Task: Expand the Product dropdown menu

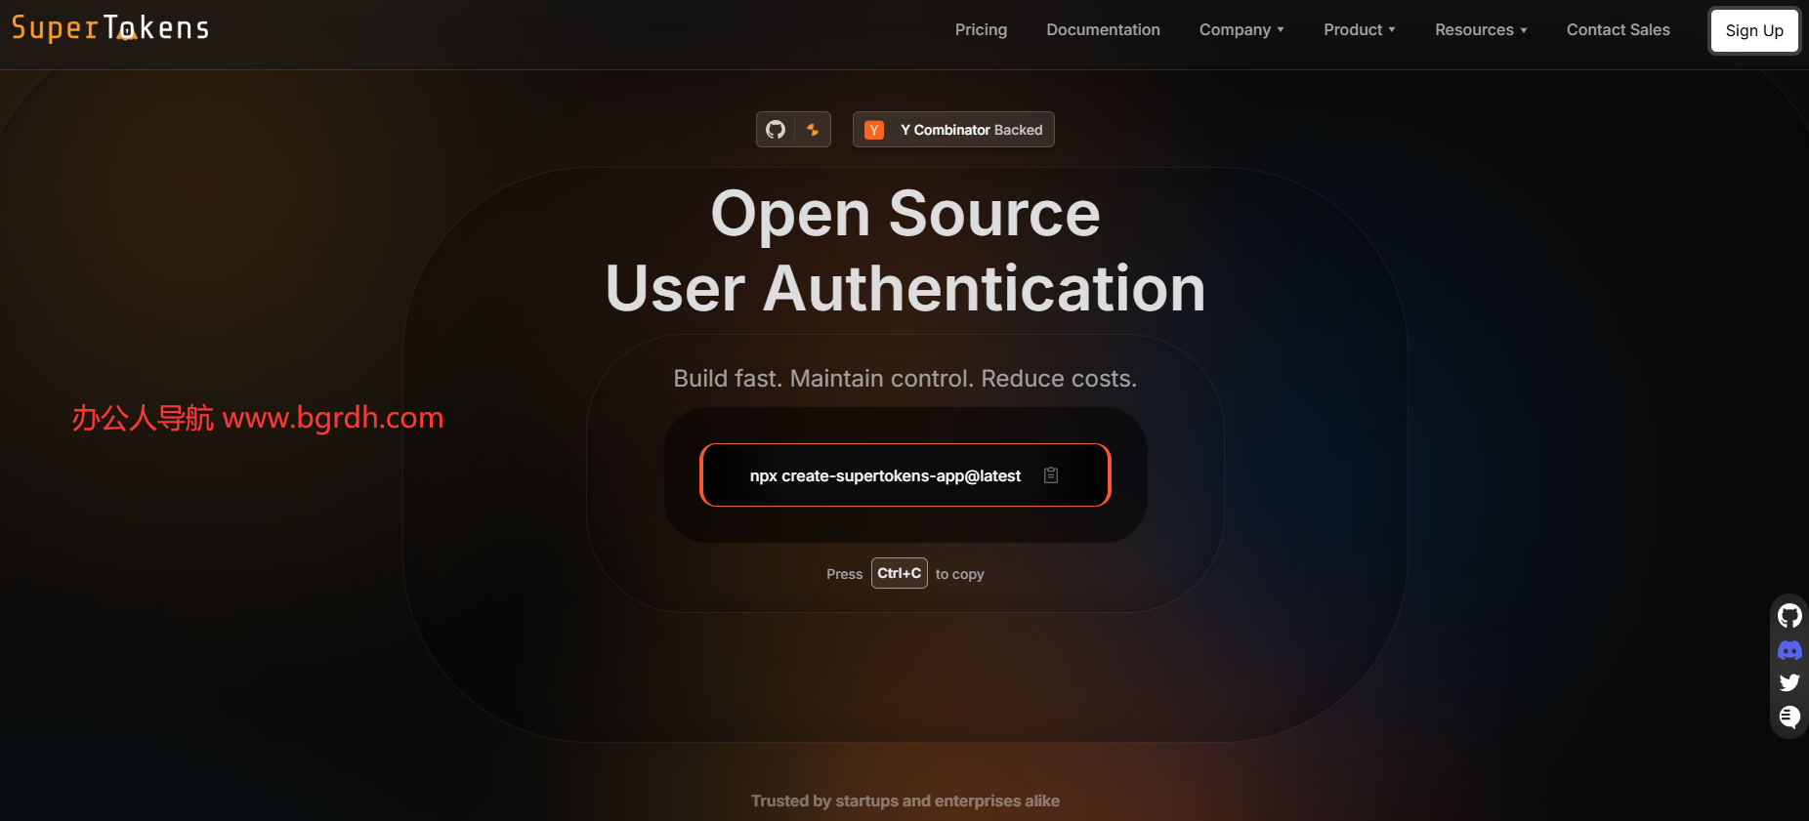Action: (1359, 30)
